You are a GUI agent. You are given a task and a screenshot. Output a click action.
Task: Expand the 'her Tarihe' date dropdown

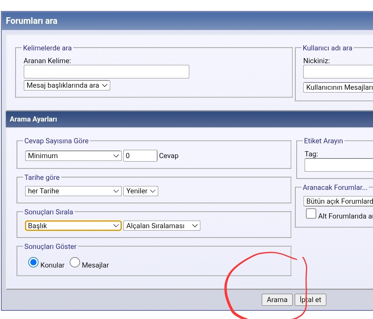click(73, 191)
